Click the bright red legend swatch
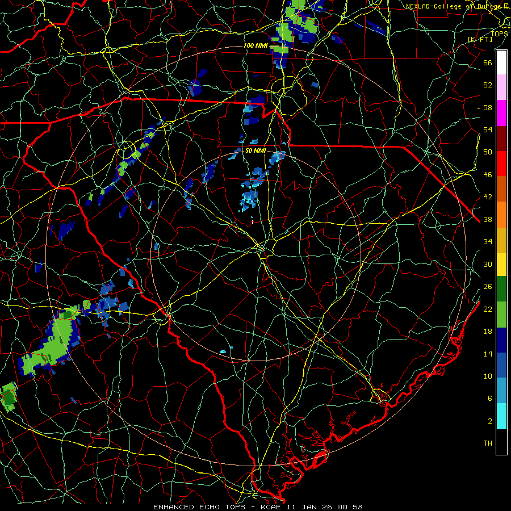 pyautogui.click(x=501, y=164)
